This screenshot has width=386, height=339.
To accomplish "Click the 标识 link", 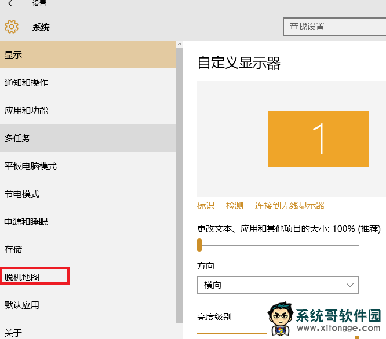I will (206, 206).
